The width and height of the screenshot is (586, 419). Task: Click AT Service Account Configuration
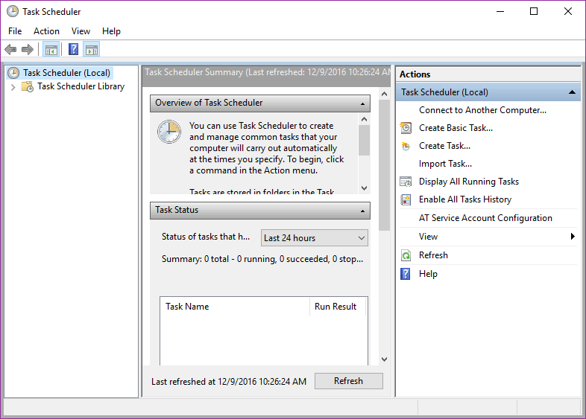[485, 218]
